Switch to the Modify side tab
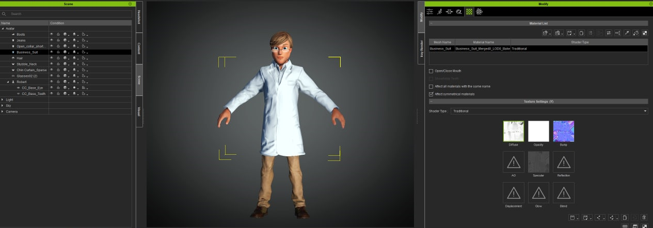 (421, 17)
